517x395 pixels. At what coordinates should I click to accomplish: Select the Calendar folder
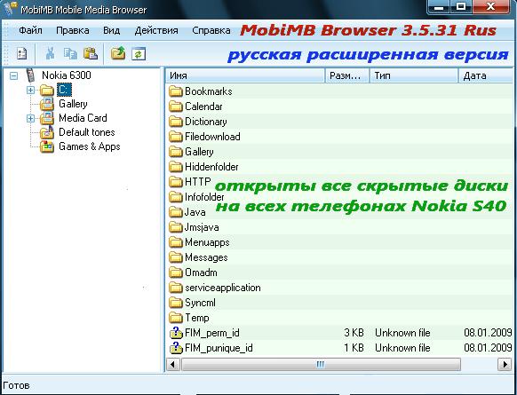coord(203,107)
